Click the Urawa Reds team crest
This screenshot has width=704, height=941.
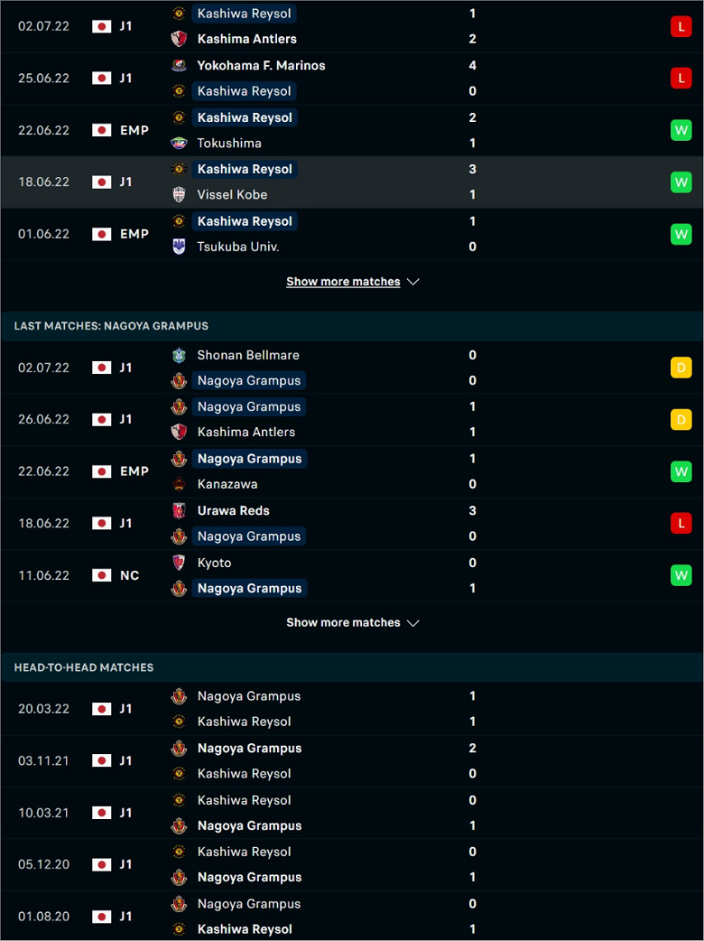(x=179, y=511)
